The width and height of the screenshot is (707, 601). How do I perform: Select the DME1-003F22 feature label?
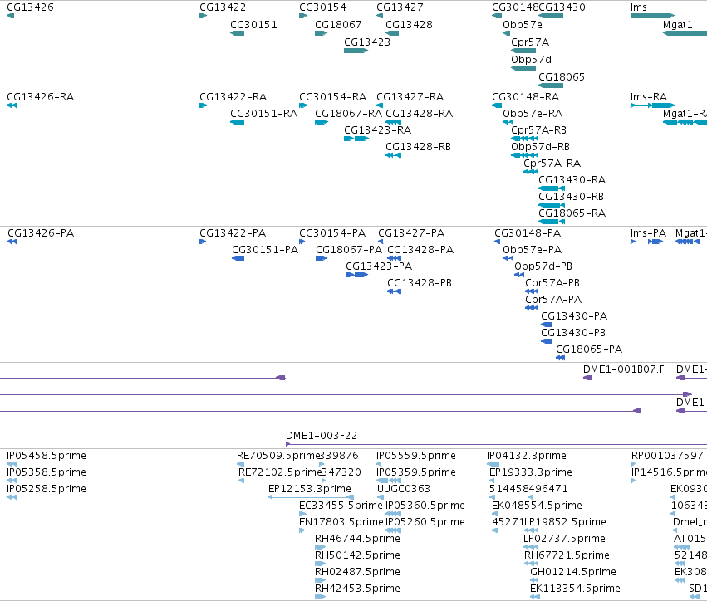coord(321,436)
